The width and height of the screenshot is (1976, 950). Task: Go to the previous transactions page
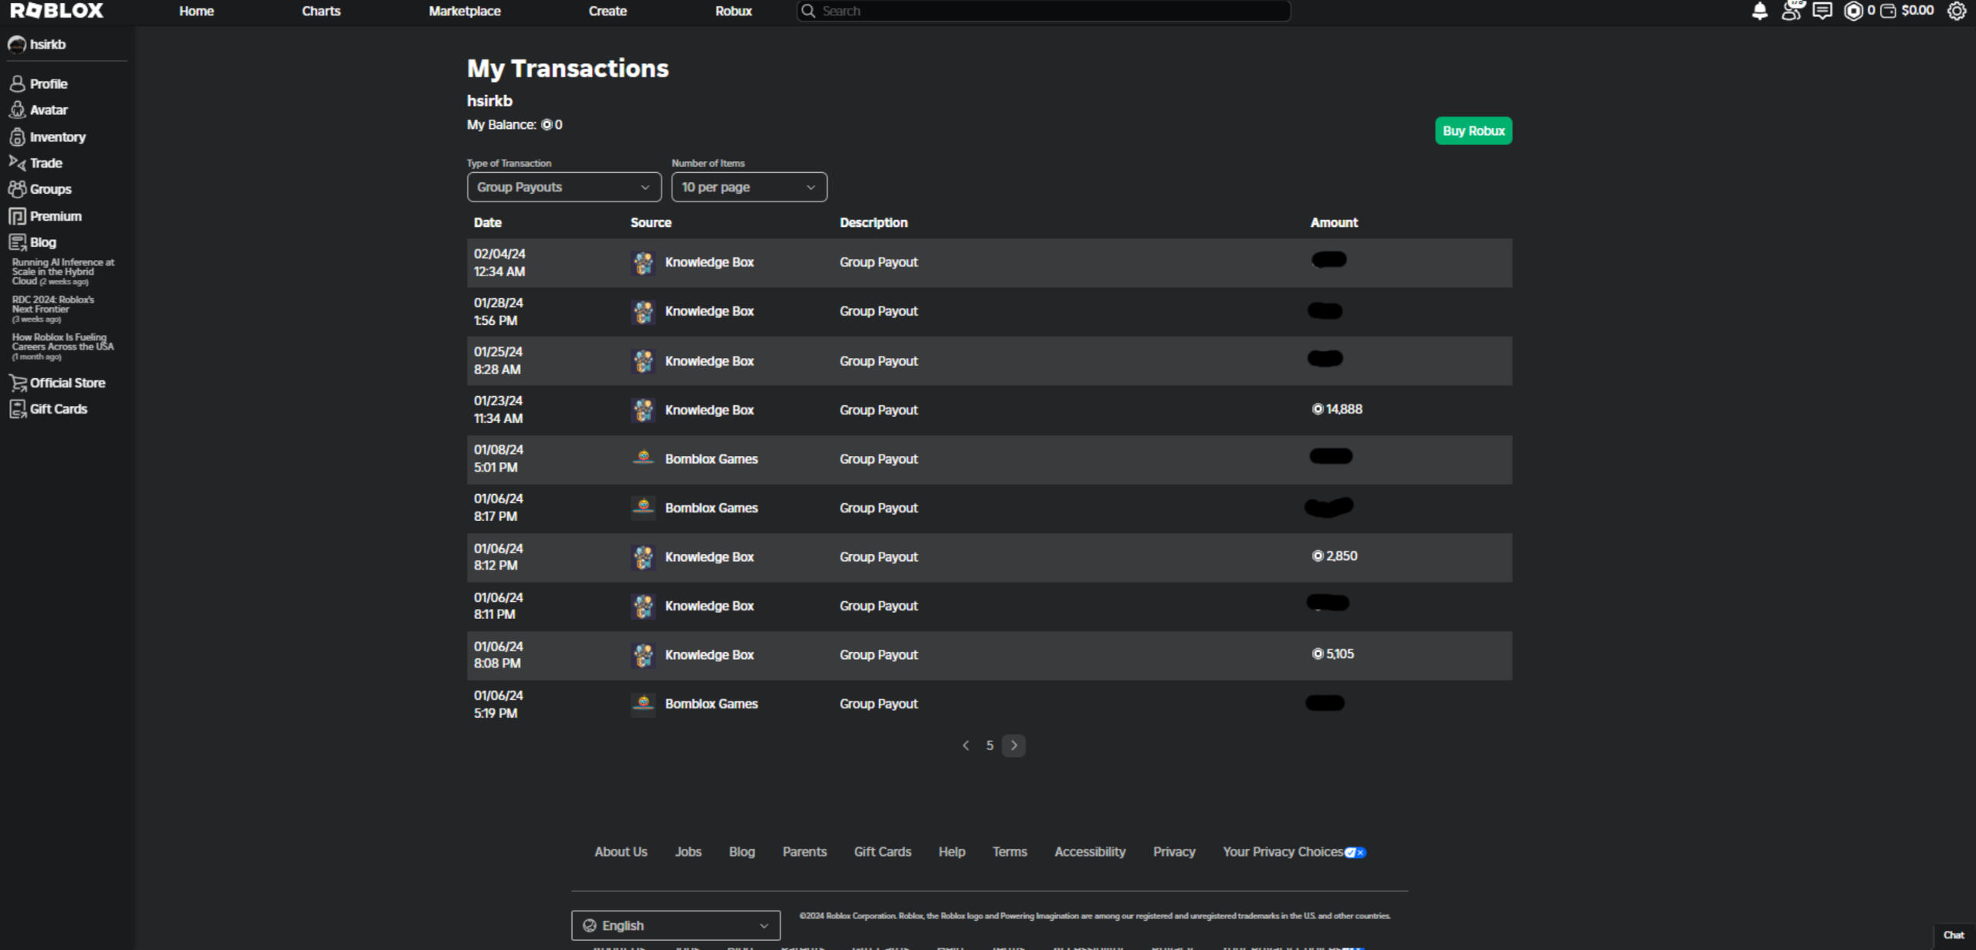[966, 745]
